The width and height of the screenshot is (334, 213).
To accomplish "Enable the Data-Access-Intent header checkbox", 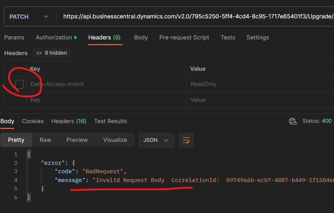I will (19, 84).
